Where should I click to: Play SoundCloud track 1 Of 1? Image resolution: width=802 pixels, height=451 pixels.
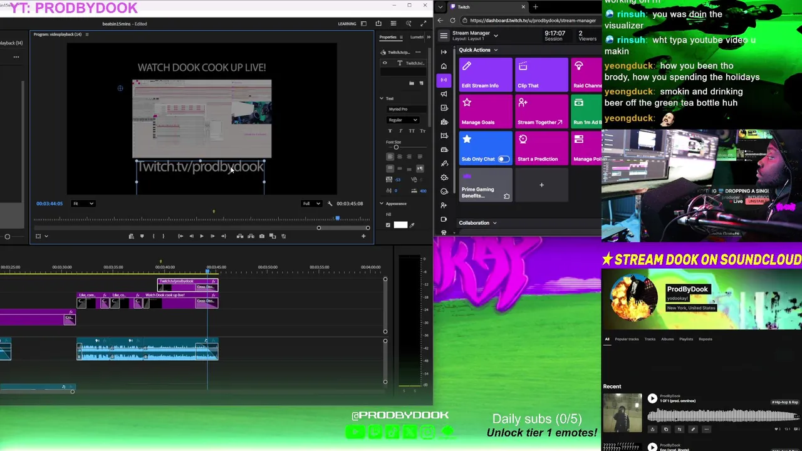pos(652,398)
